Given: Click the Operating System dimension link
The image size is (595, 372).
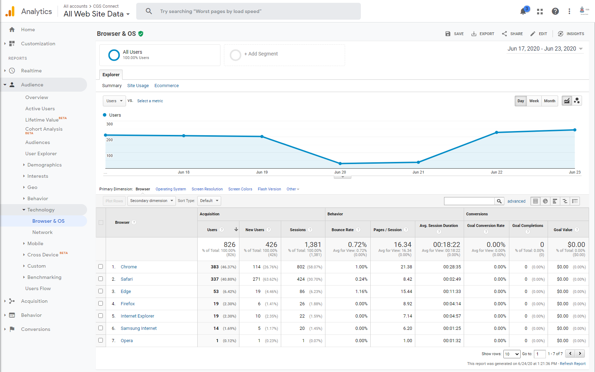Looking at the screenshot, I should (171, 189).
